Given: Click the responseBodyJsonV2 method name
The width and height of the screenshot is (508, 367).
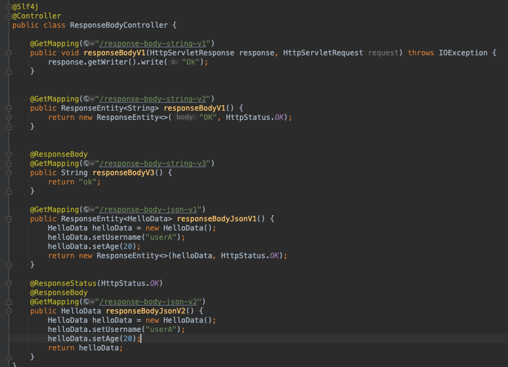Looking at the screenshot, I should [146, 311].
